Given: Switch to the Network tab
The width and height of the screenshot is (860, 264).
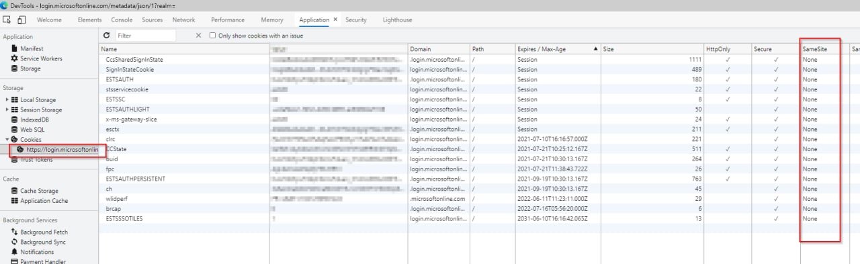Looking at the screenshot, I should point(183,20).
